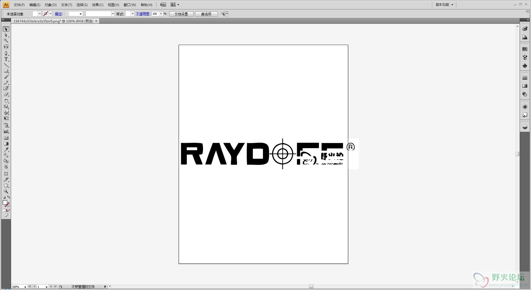Expand the 样式 style dropdown
Screen dimensions: 531x290
tap(133, 14)
